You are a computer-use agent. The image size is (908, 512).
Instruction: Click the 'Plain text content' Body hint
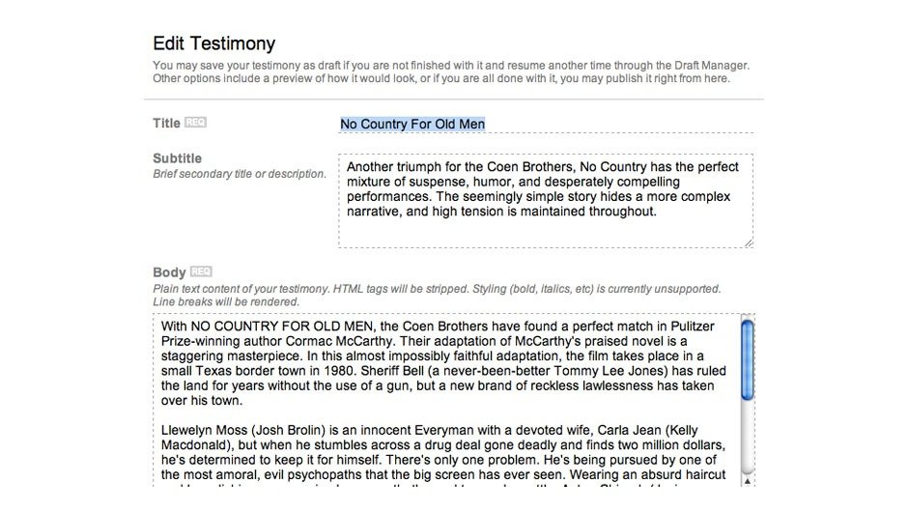pos(437,289)
